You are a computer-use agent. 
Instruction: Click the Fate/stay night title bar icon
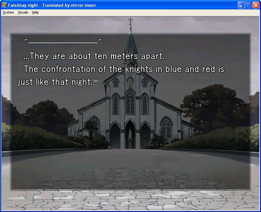4,5
